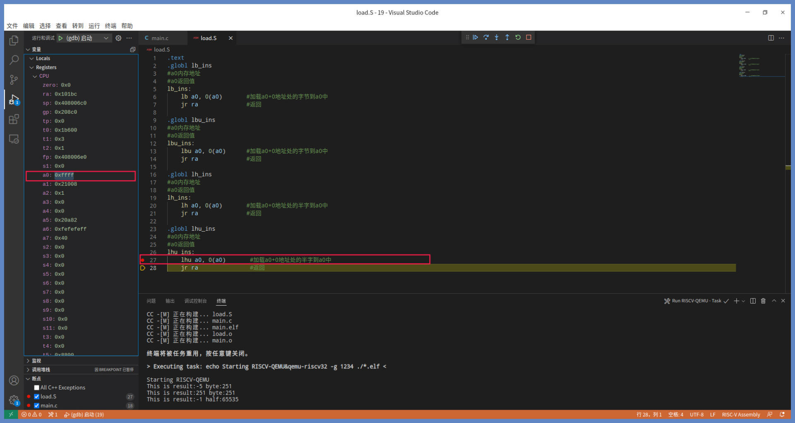Click the Step Out debug icon
This screenshot has width=795, height=423.
point(507,37)
